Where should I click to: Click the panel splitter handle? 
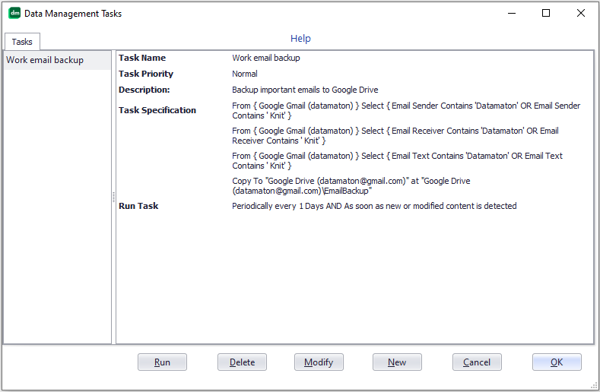pyautogui.click(x=113, y=197)
